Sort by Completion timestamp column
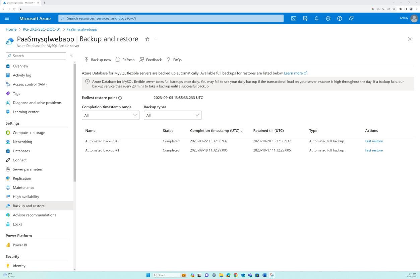Image resolution: width=420 pixels, height=279 pixels. coord(215,131)
